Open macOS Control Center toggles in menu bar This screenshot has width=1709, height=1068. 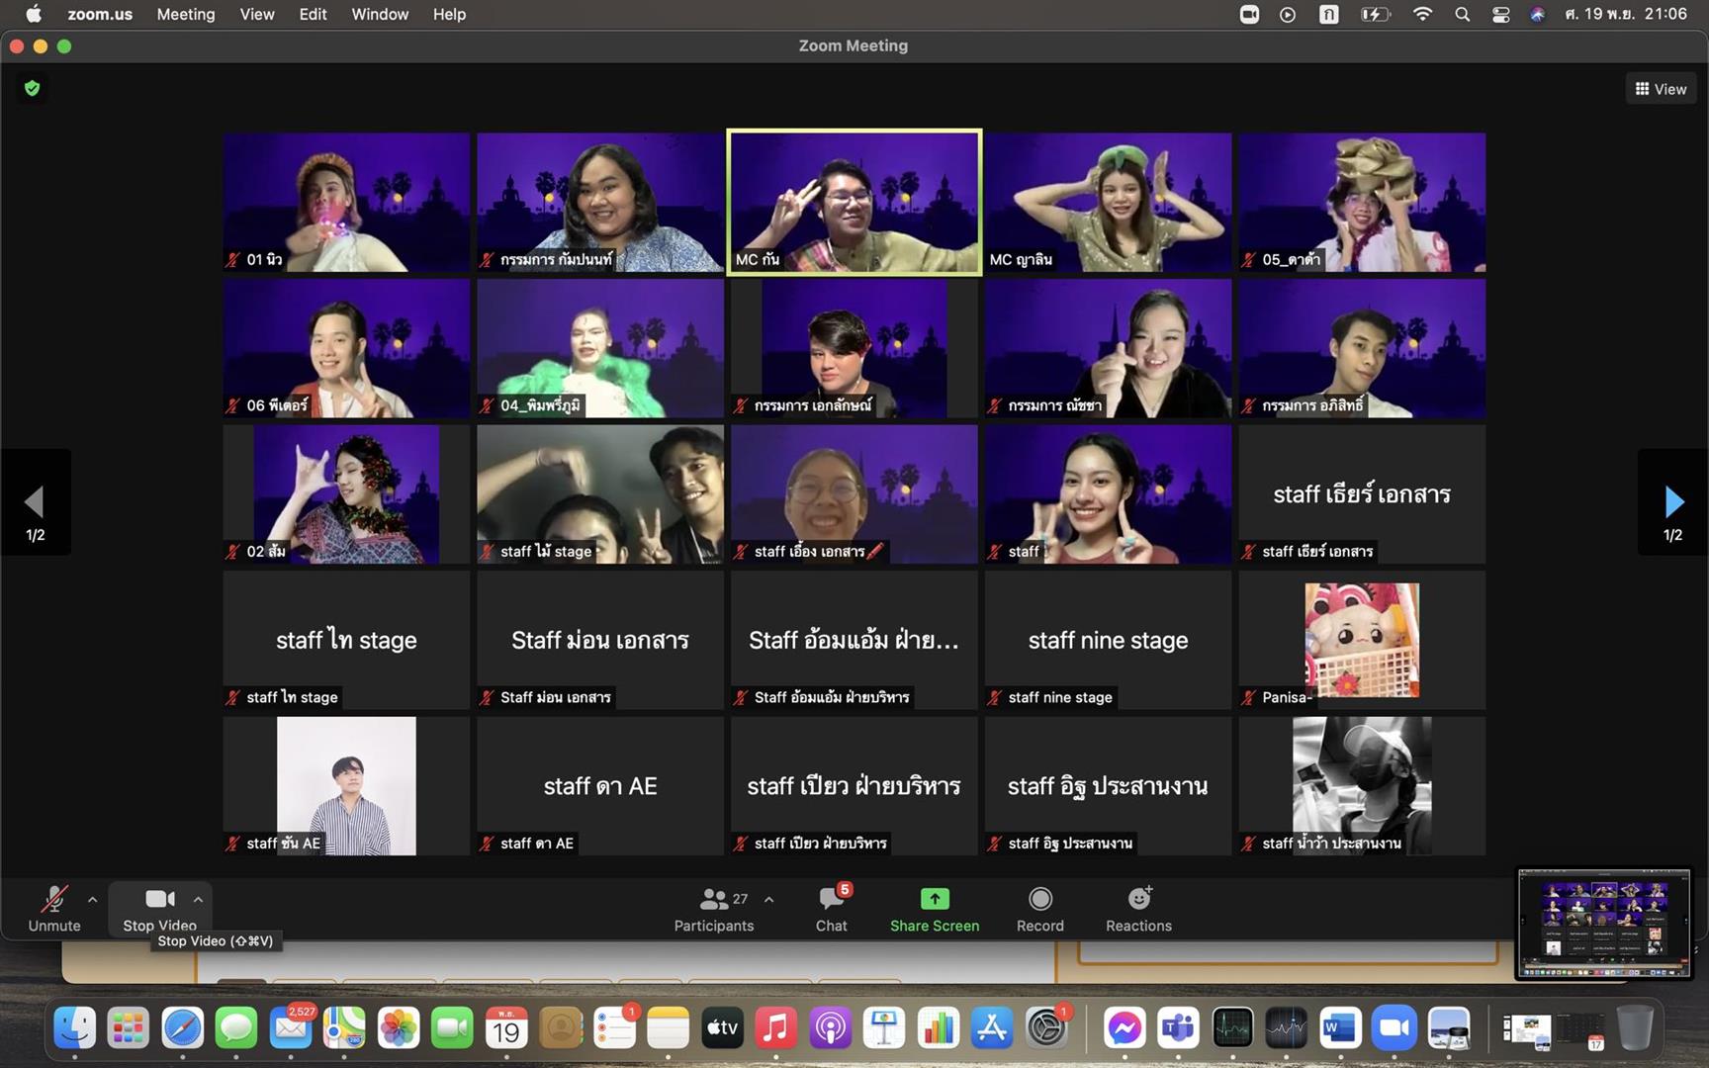pyautogui.click(x=1500, y=14)
